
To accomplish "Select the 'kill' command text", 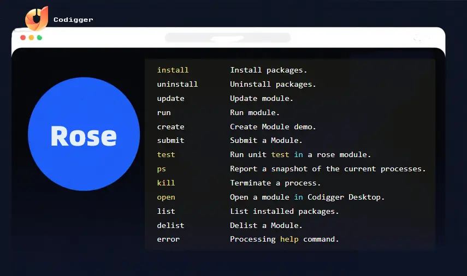I will click(x=166, y=183).
